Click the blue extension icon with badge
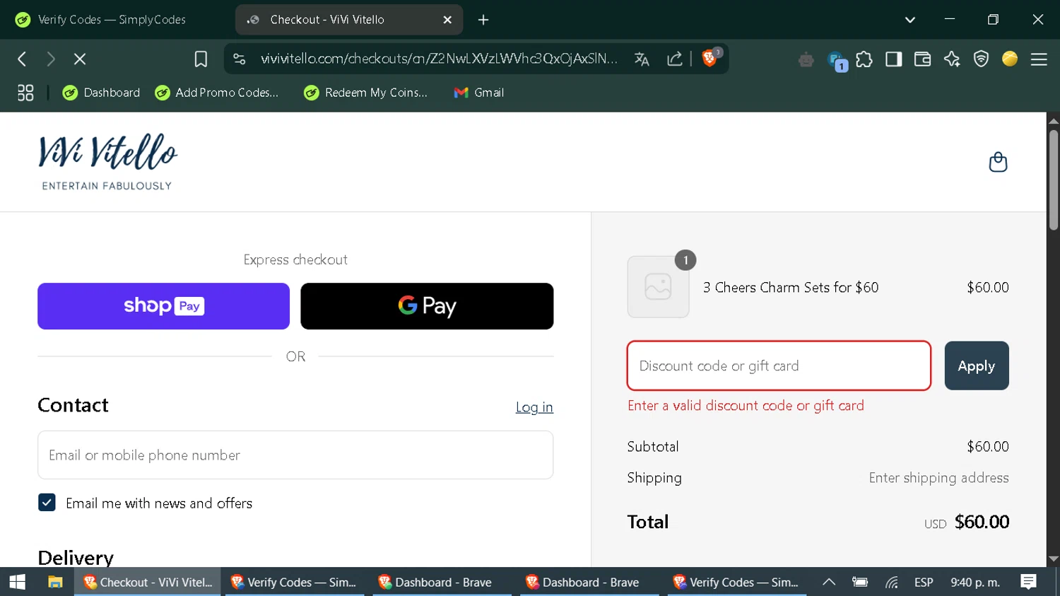The image size is (1060, 596). (x=837, y=62)
